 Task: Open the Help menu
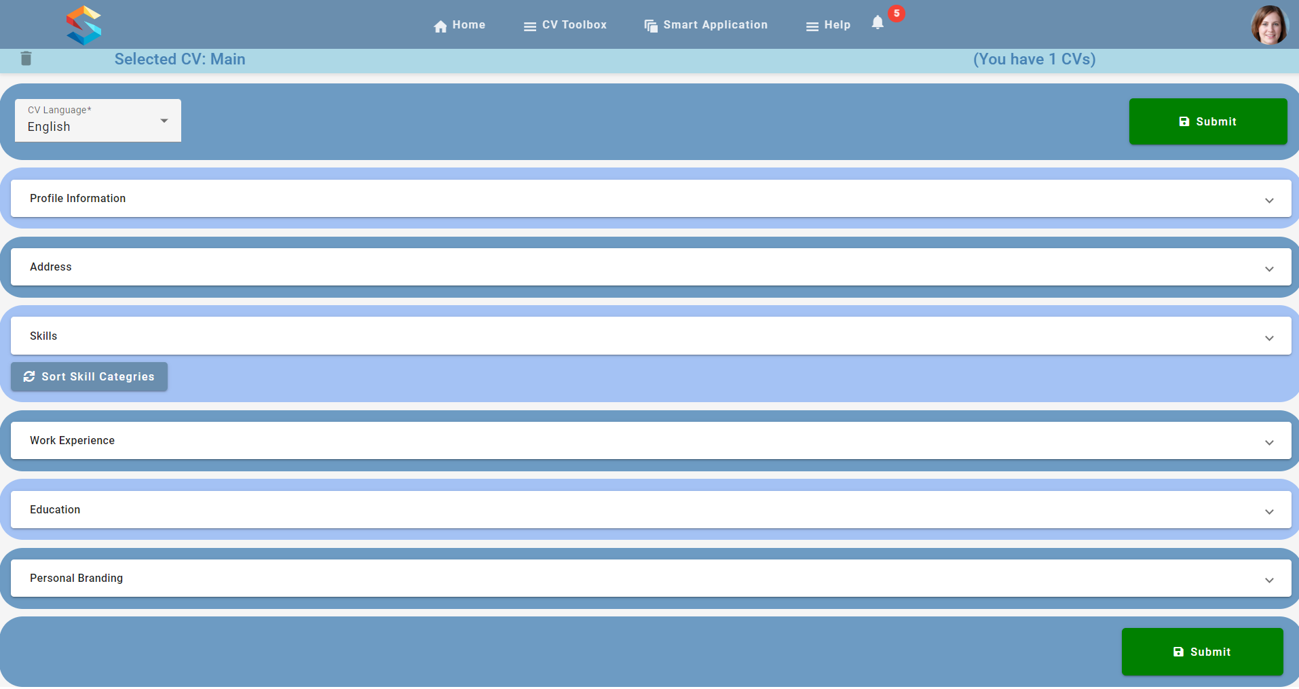pos(827,25)
